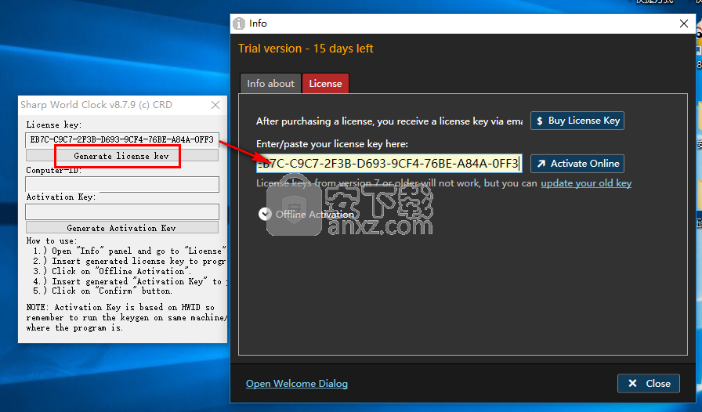Open Welcome Dialog link
Viewport: 702px width, 412px height.
tap(297, 384)
